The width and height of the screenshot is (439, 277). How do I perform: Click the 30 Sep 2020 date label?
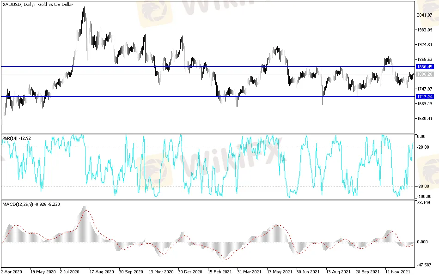point(131,271)
